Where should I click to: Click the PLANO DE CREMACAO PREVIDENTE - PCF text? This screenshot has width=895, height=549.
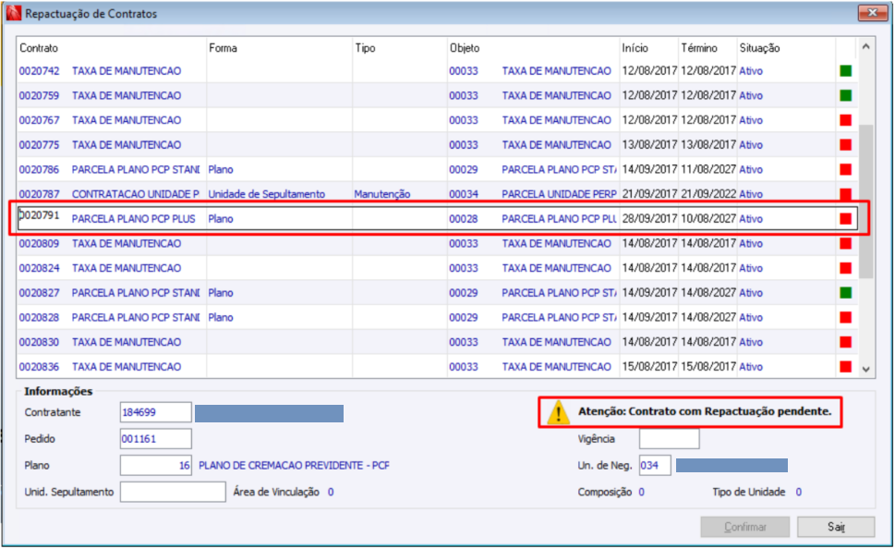click(x=294, y=465)
